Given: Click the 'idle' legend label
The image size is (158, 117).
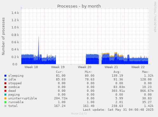Looking at the screenshot, I should tap(12, 79).
